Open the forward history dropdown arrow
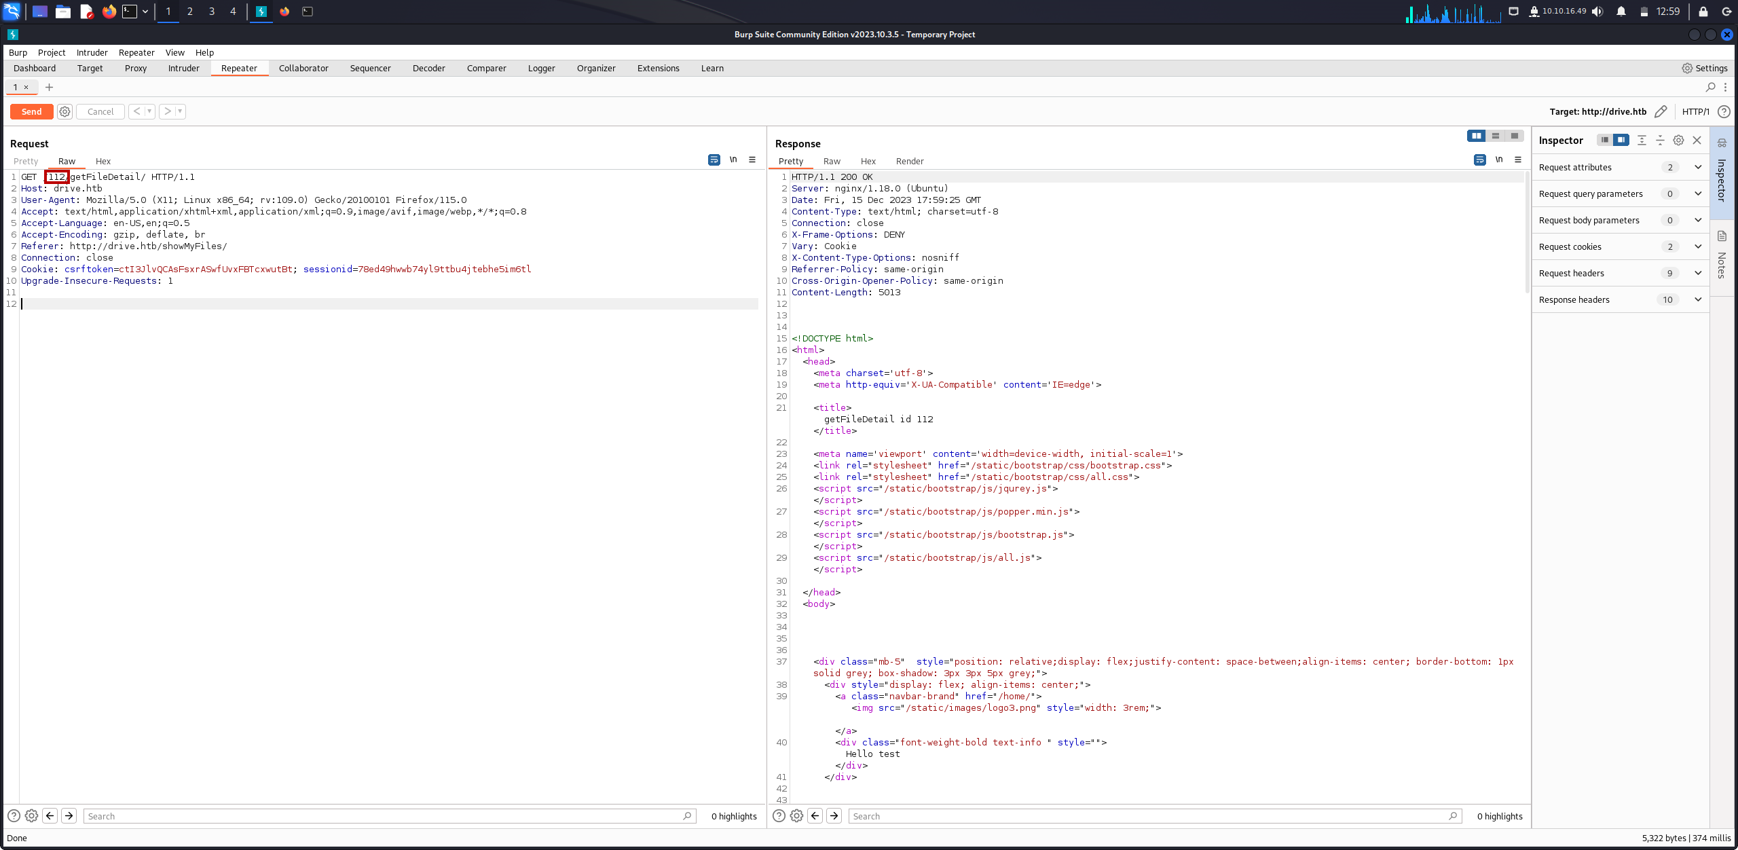 180,111
